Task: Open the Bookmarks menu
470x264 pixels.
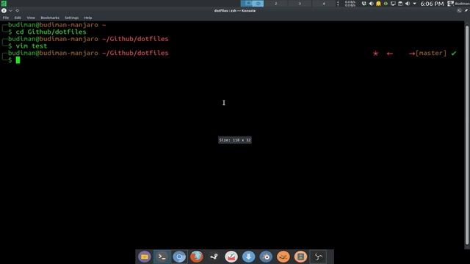Action: [x=50, y=18]
